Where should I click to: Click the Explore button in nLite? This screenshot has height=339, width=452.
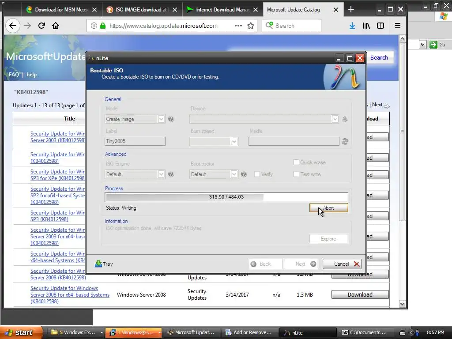[x=328, y=239]
